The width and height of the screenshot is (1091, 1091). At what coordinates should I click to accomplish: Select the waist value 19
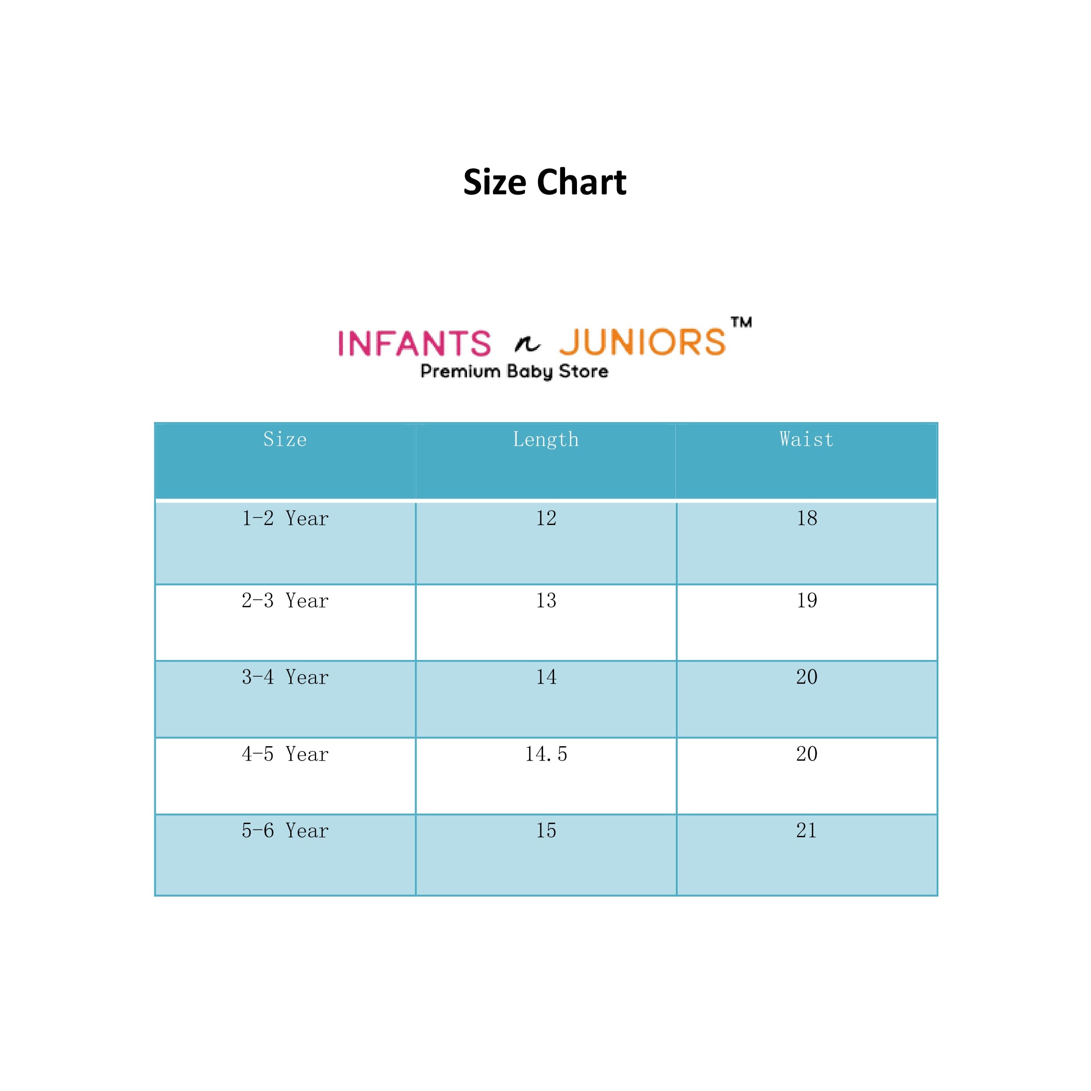(x=807, y=600)
